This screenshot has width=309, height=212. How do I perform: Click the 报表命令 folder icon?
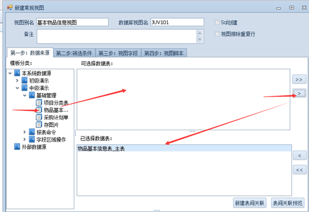pos(32,132)
